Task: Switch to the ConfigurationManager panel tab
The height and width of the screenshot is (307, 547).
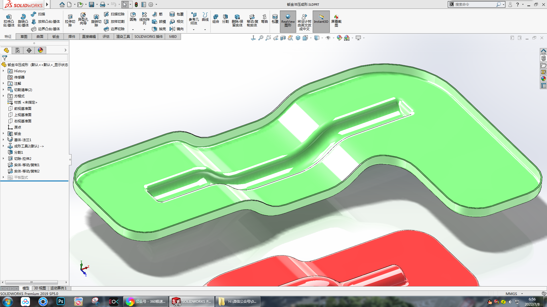Action: tap(29, 50)
